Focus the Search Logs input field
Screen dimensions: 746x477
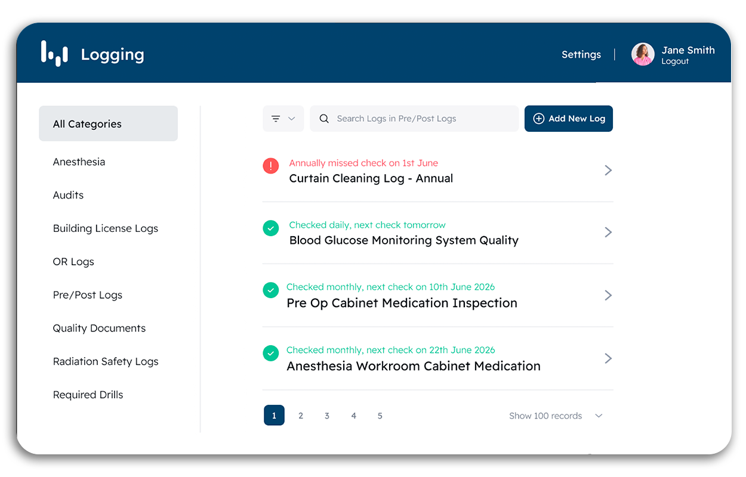pos(414,119)
